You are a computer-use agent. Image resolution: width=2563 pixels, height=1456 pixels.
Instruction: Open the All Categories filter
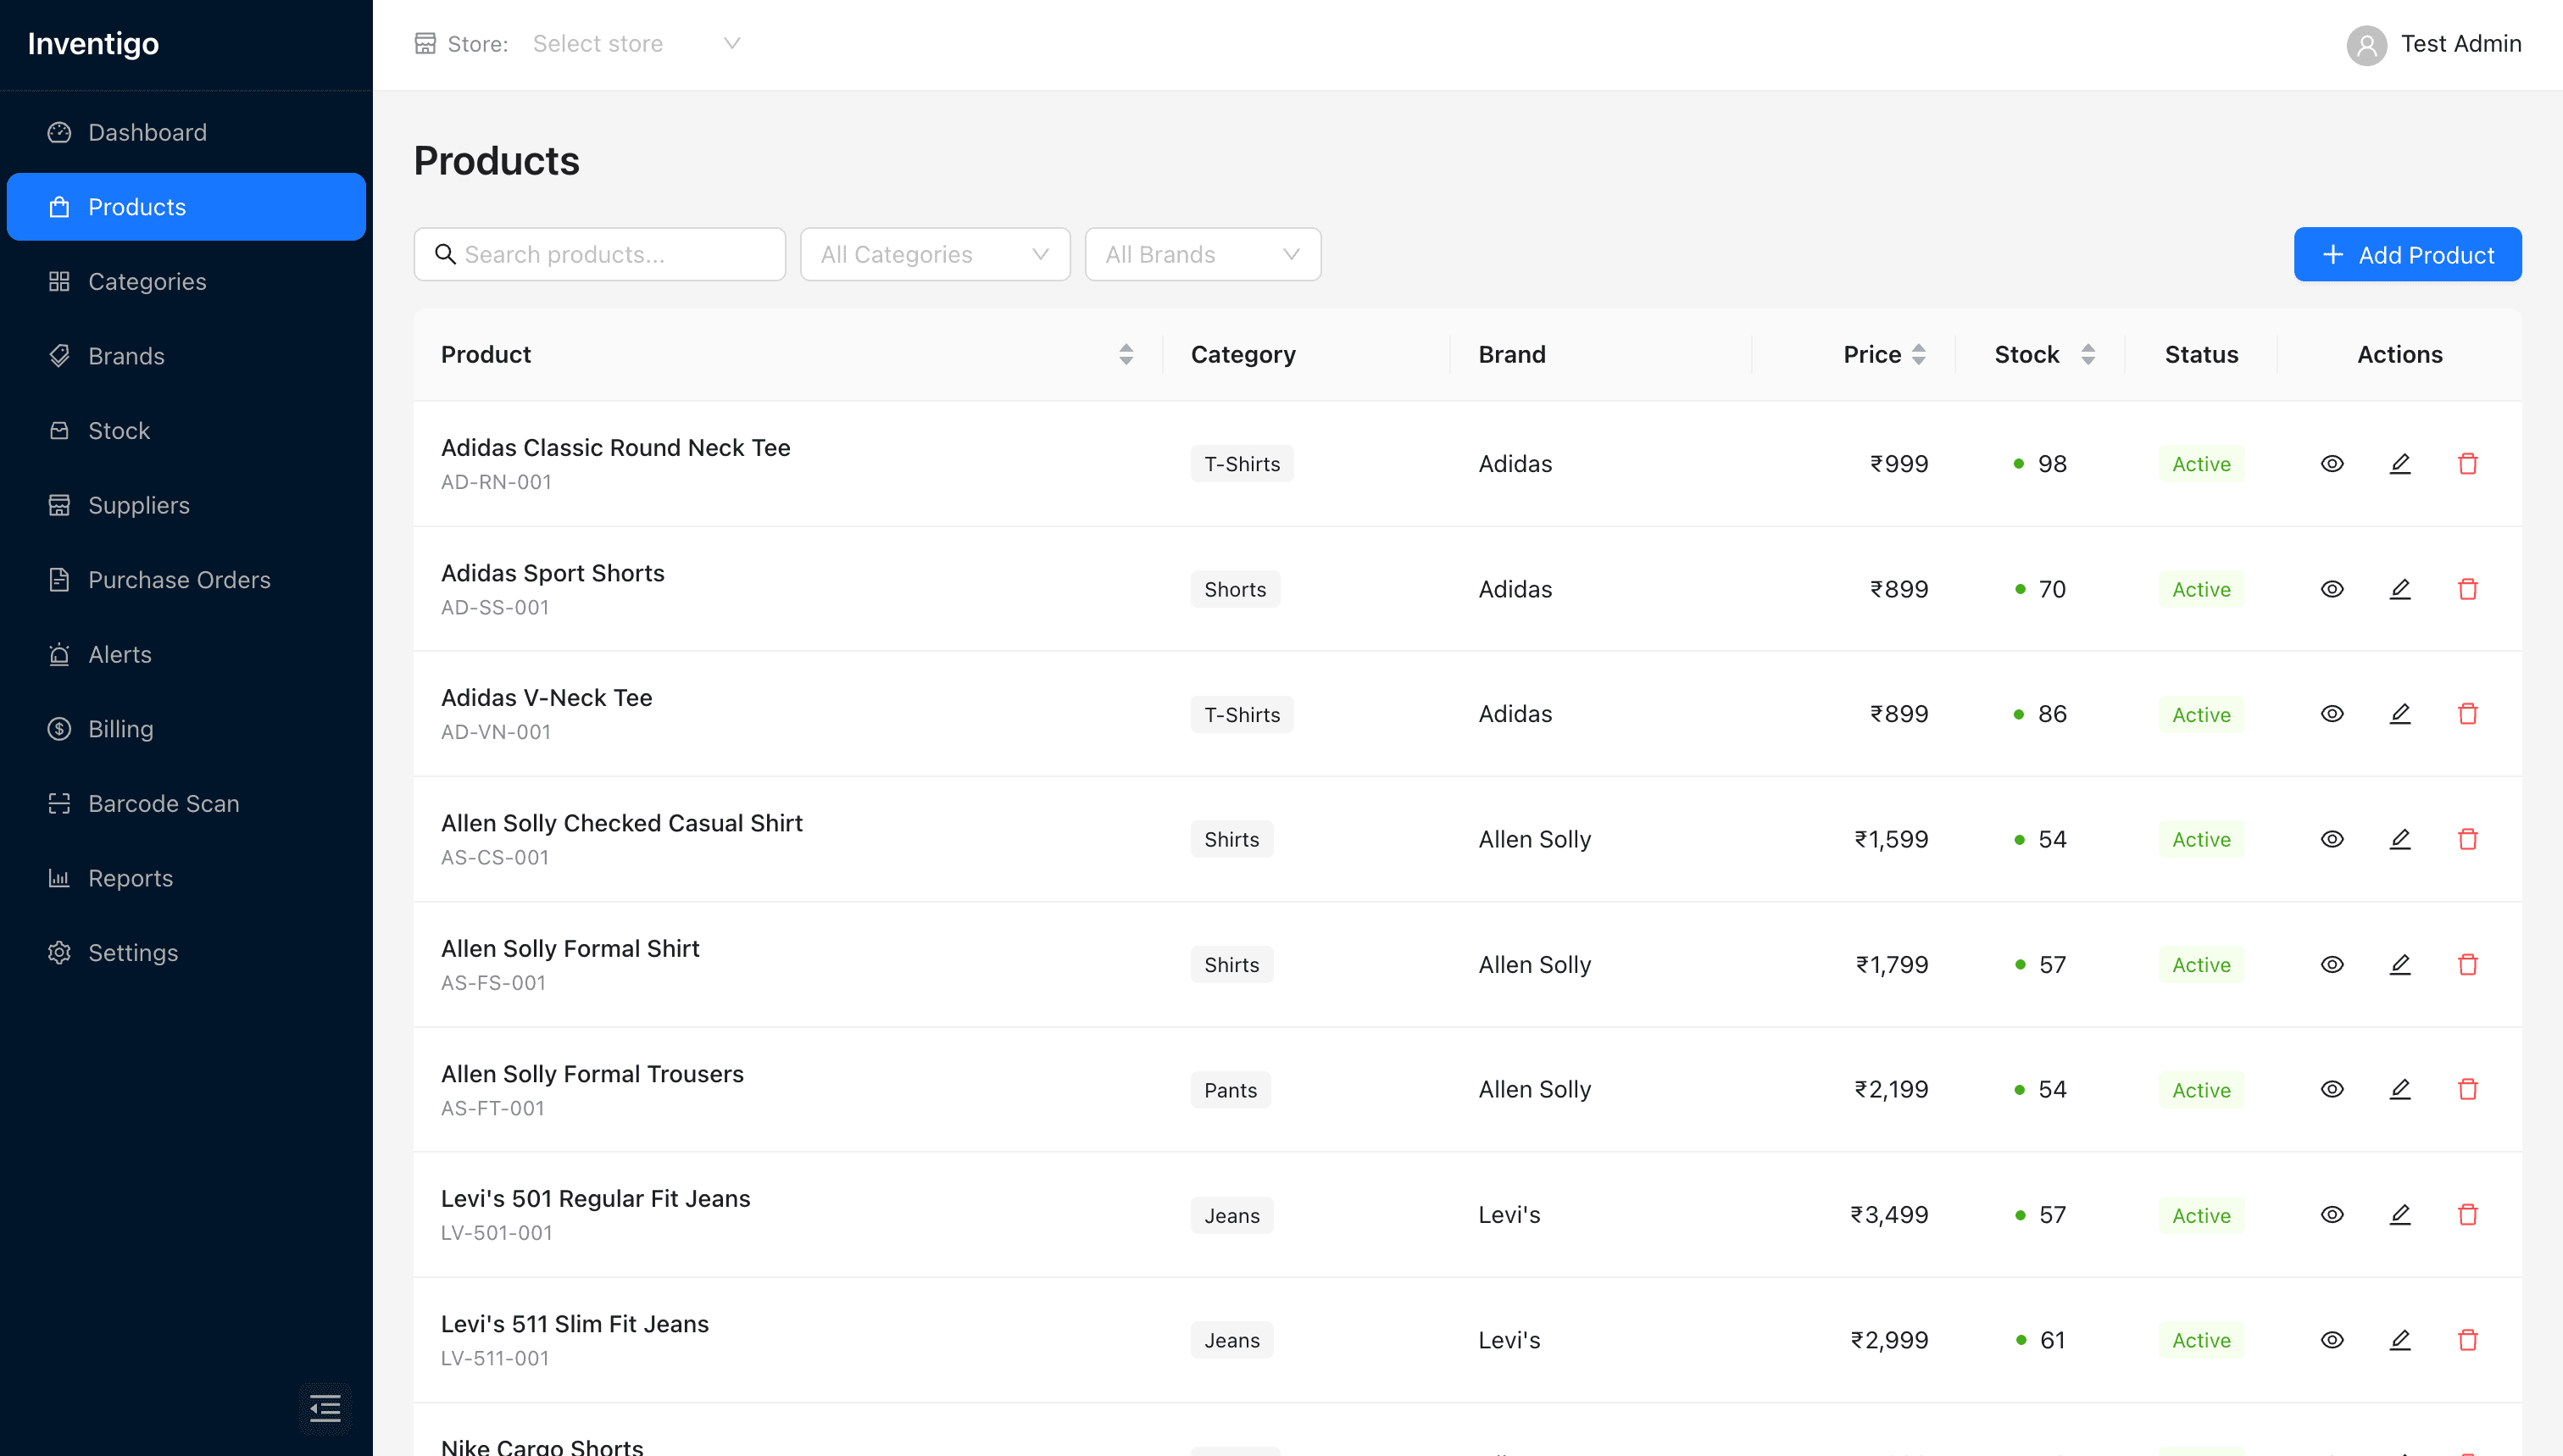tap(934, 254)
